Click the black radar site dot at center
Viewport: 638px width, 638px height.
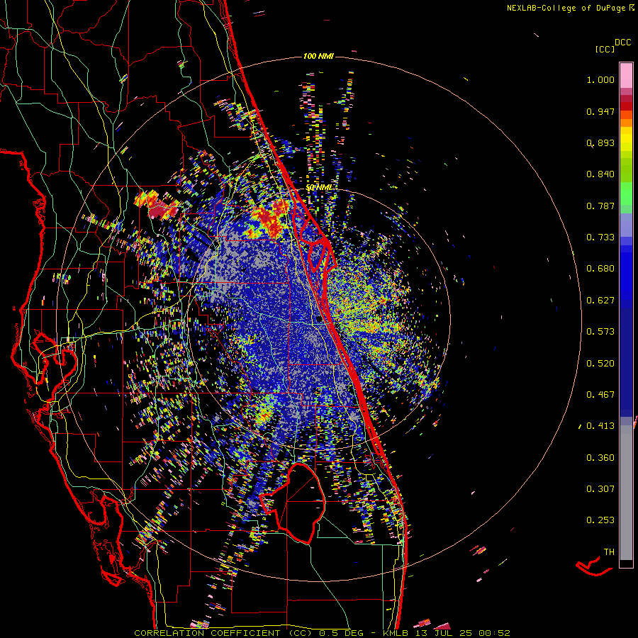pyautogui.click(x=319, y=320)
